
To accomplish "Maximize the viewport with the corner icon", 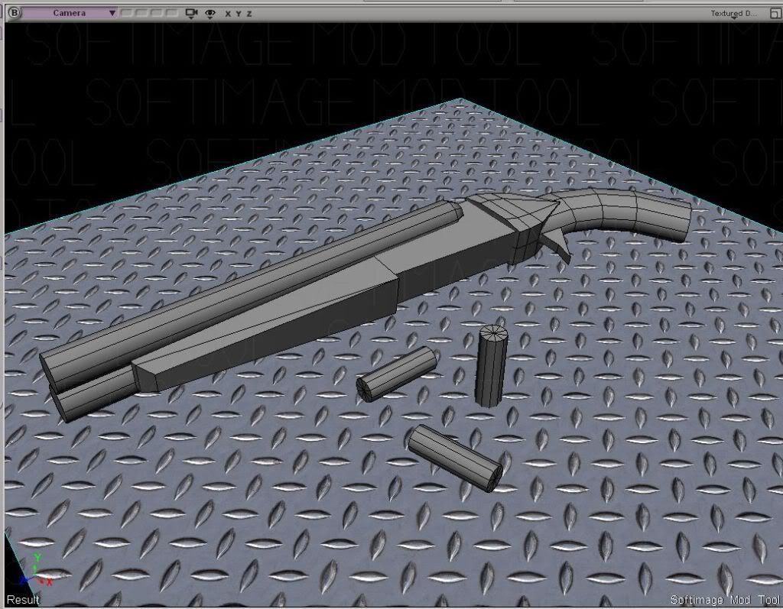I will tap(775, 14).
